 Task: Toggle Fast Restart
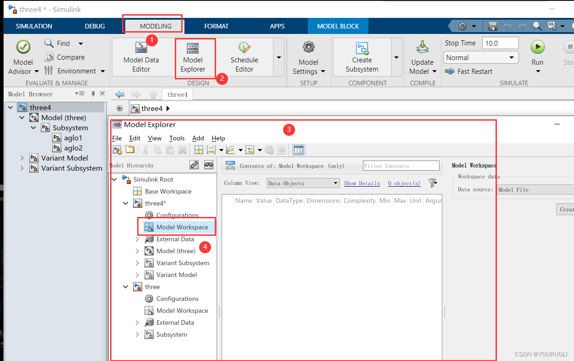pos(469,72)
